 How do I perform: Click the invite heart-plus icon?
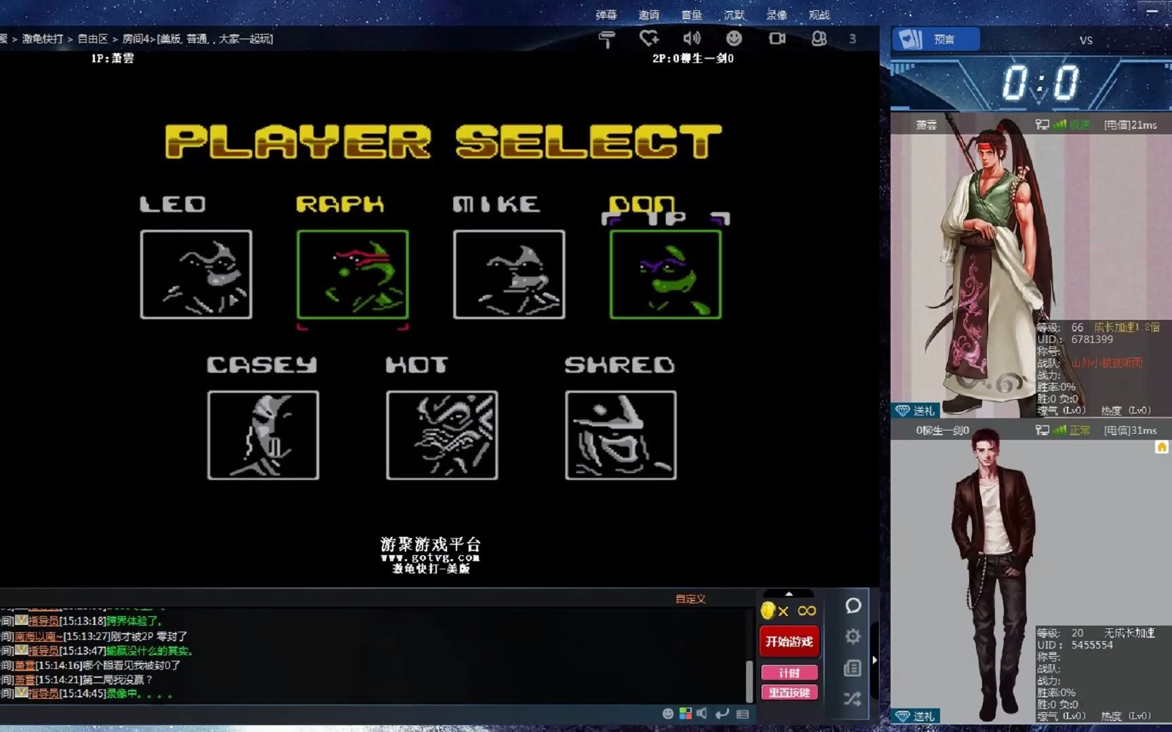click(x=649, y=39)
